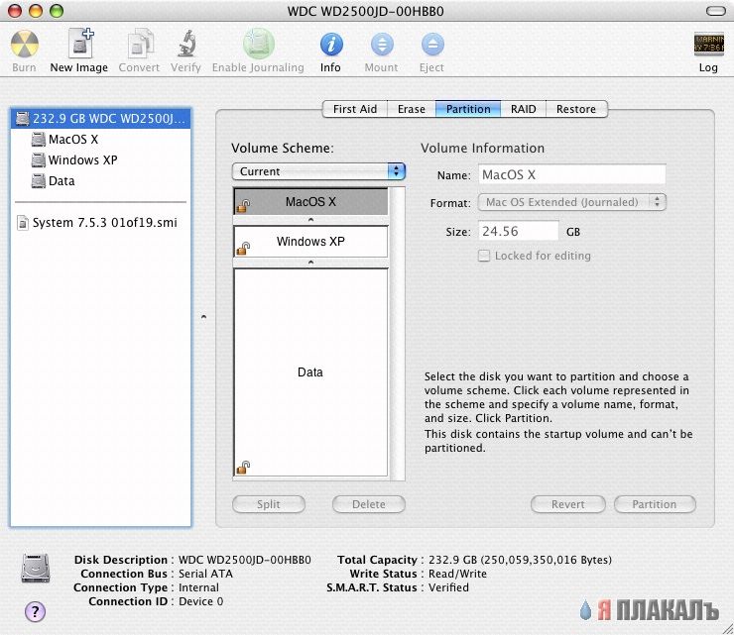734x635 pixels.
Task: Click the Partition button at bottom right
Action: coord(655,504)
